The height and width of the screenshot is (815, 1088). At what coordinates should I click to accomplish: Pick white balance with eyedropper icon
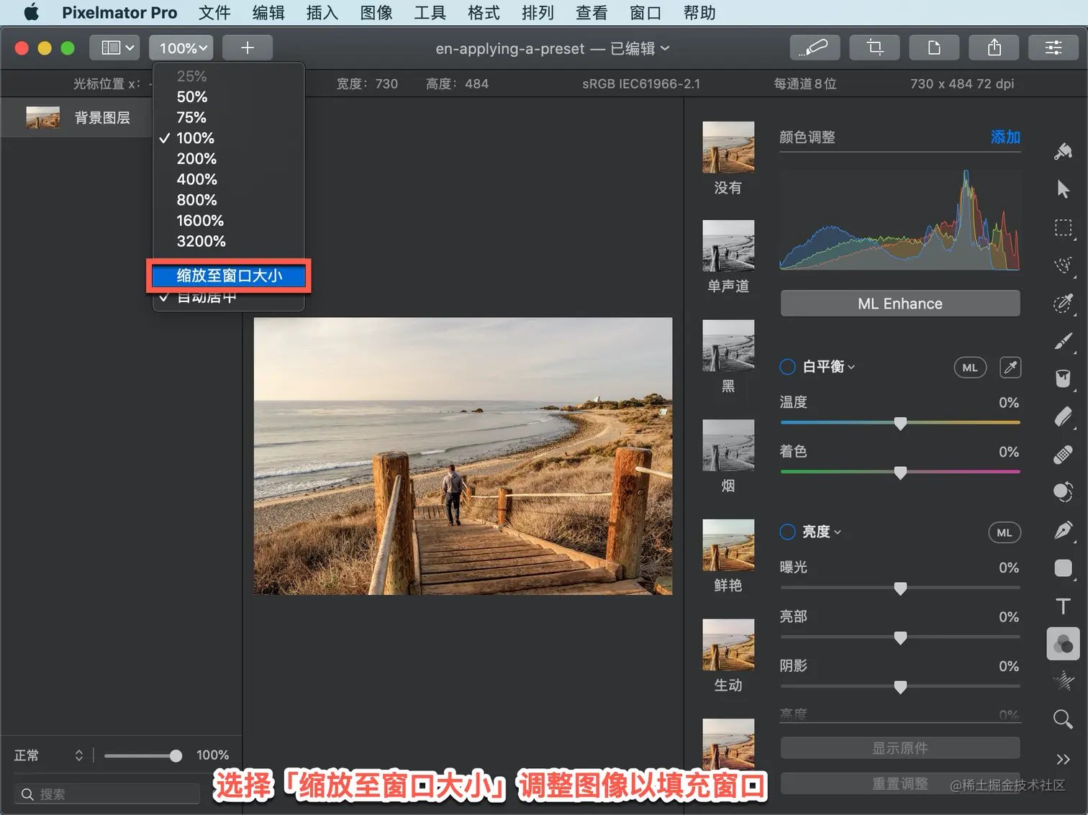(1010, 368)
